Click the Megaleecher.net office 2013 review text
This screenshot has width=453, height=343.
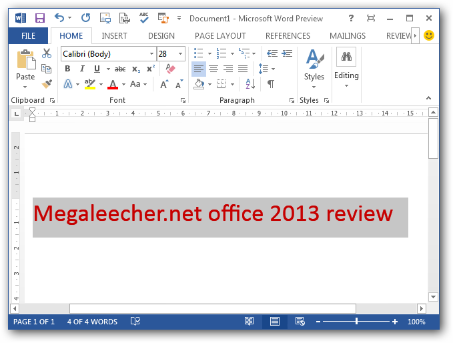pos(213,214)
